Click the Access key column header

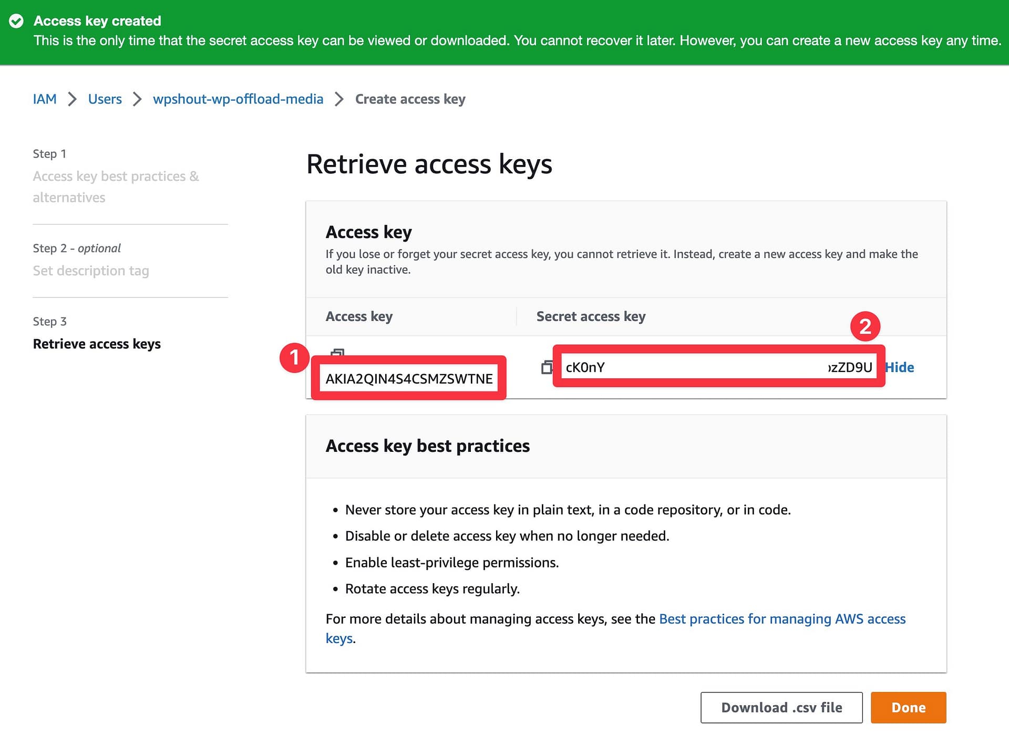click(359, 316)
